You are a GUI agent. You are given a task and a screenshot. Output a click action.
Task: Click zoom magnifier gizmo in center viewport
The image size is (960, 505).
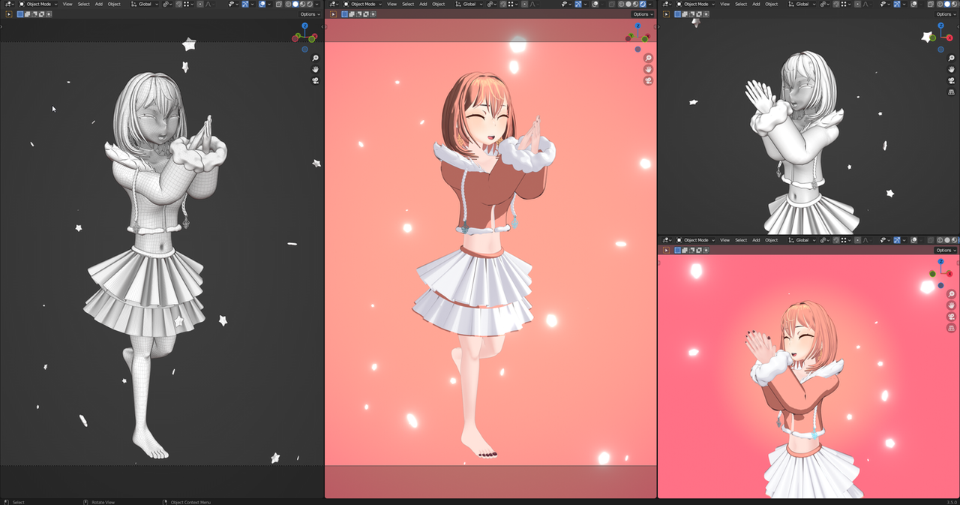coord(648,59)
